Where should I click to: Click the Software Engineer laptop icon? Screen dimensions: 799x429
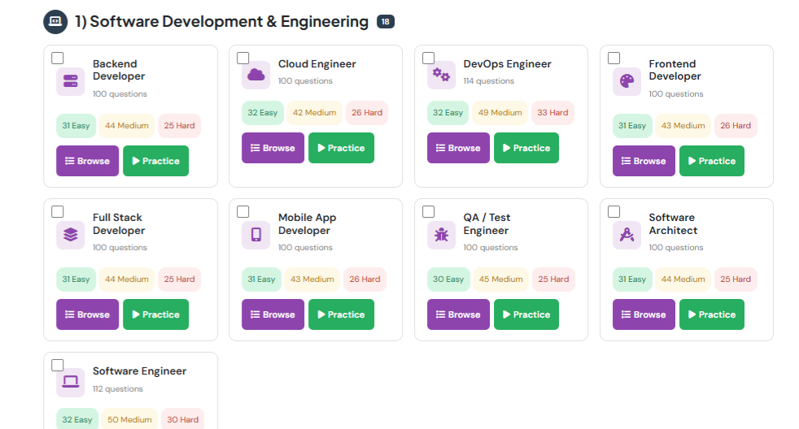coord(70,382)
